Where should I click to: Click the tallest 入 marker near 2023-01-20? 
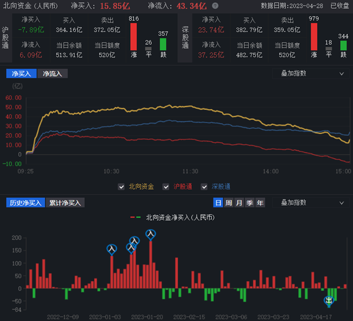tap(150, 234)
